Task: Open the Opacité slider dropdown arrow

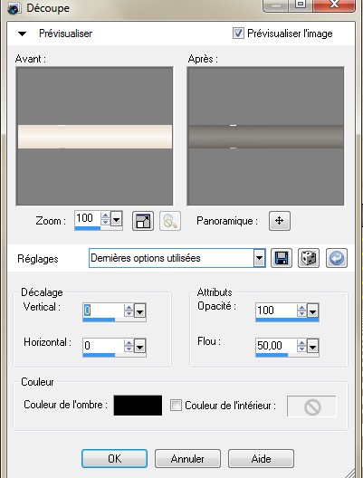Action: click(312, 311)
